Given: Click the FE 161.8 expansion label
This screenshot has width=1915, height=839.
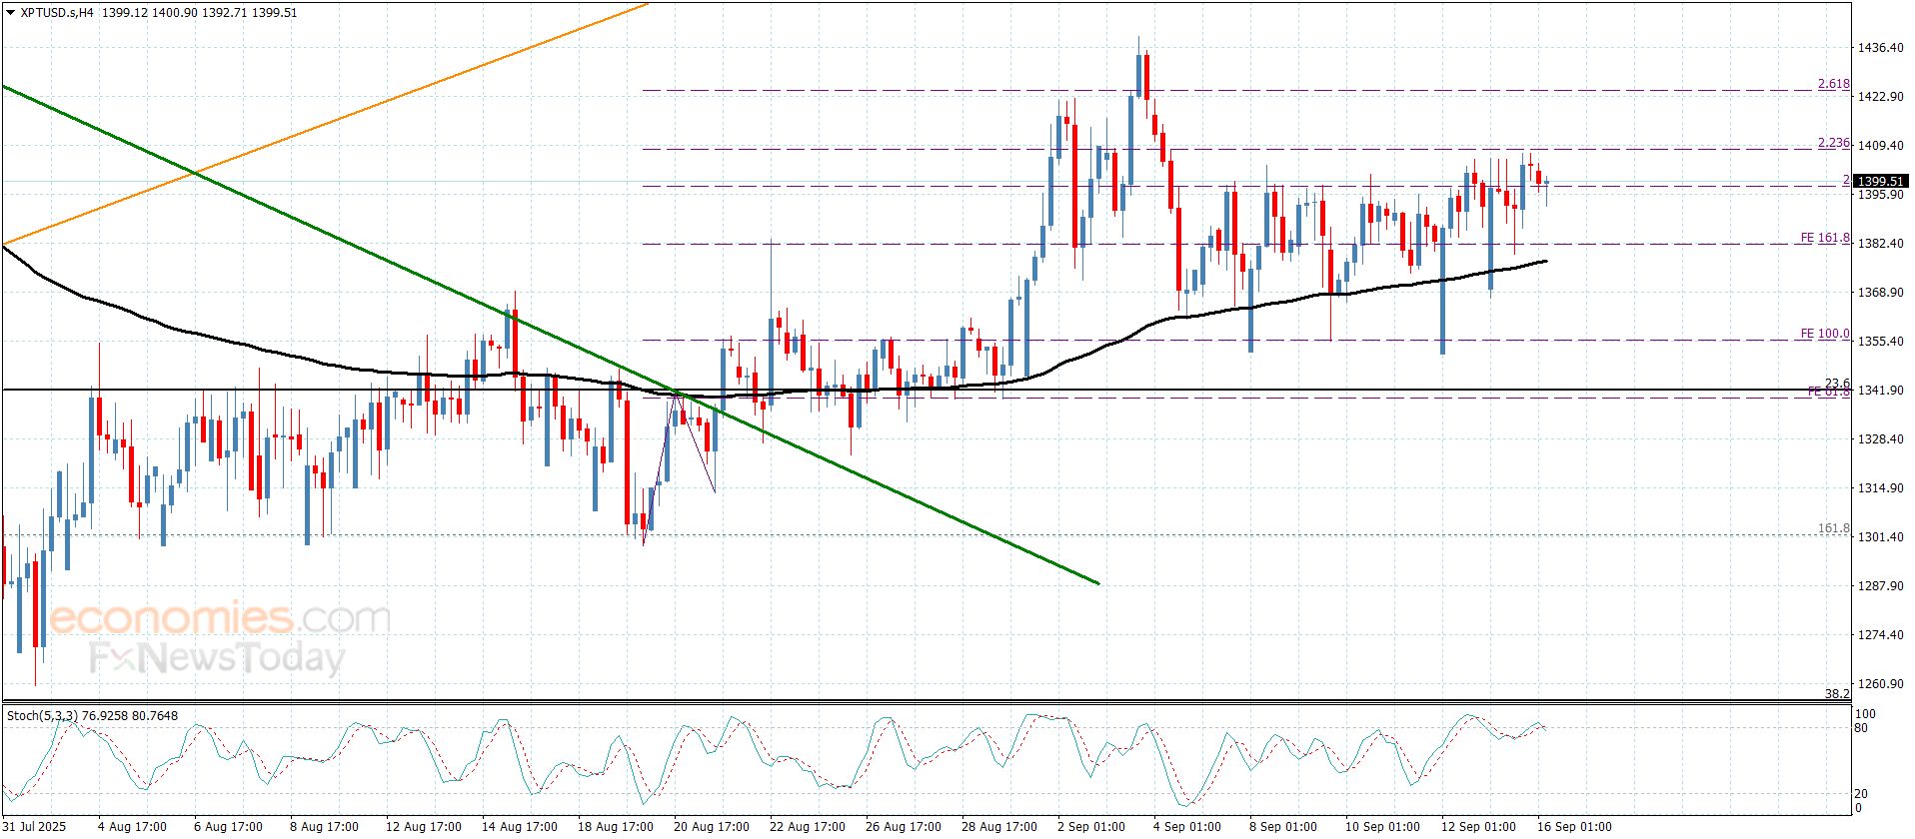Looking at the screenshot, I should click(1824, 238).
